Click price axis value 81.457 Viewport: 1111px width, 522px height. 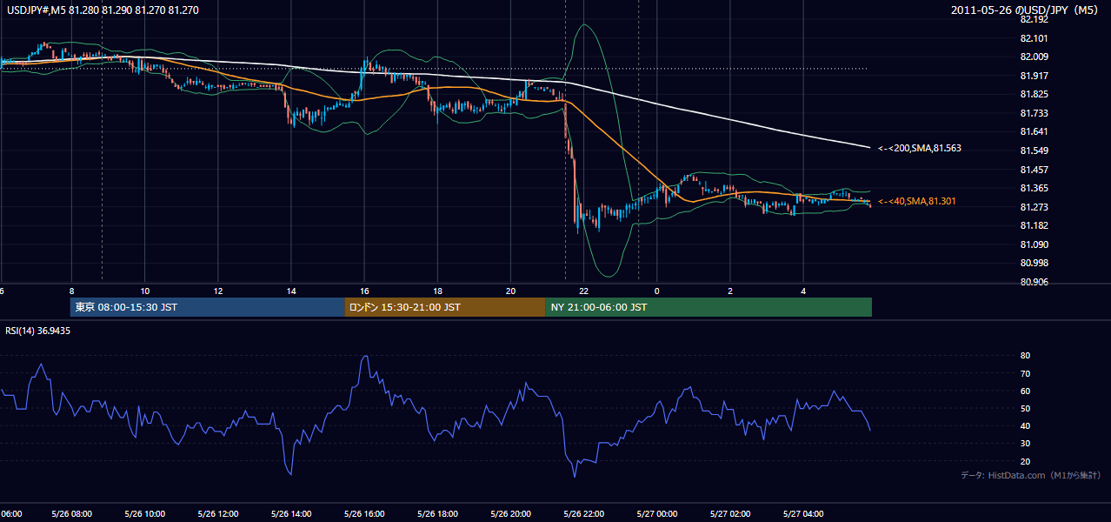[x=1034, y=170]
